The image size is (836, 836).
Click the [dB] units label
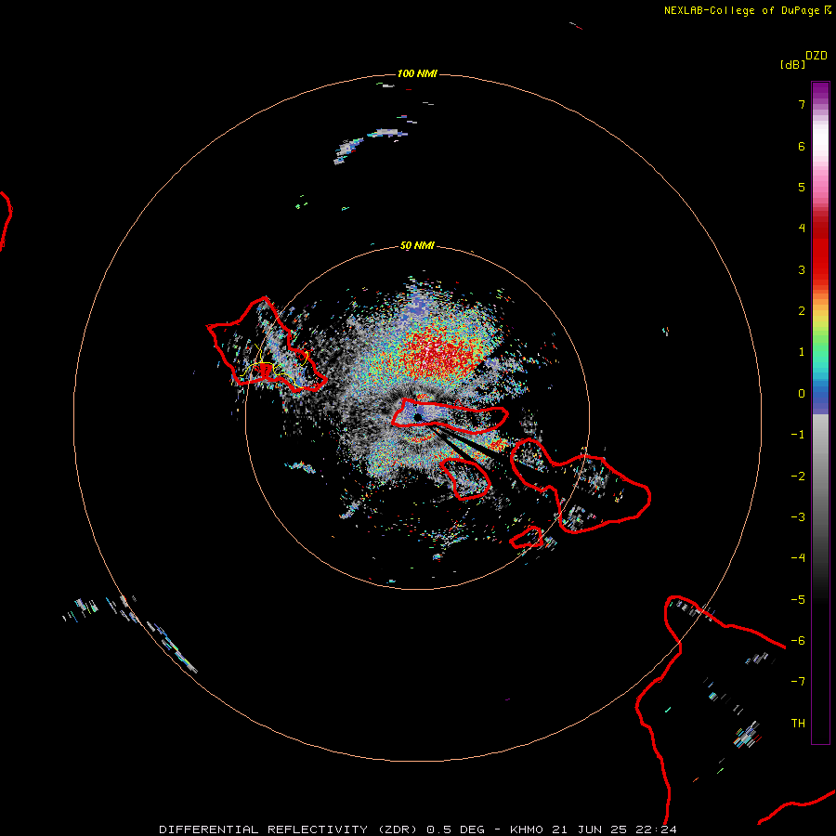pos(792,64)
